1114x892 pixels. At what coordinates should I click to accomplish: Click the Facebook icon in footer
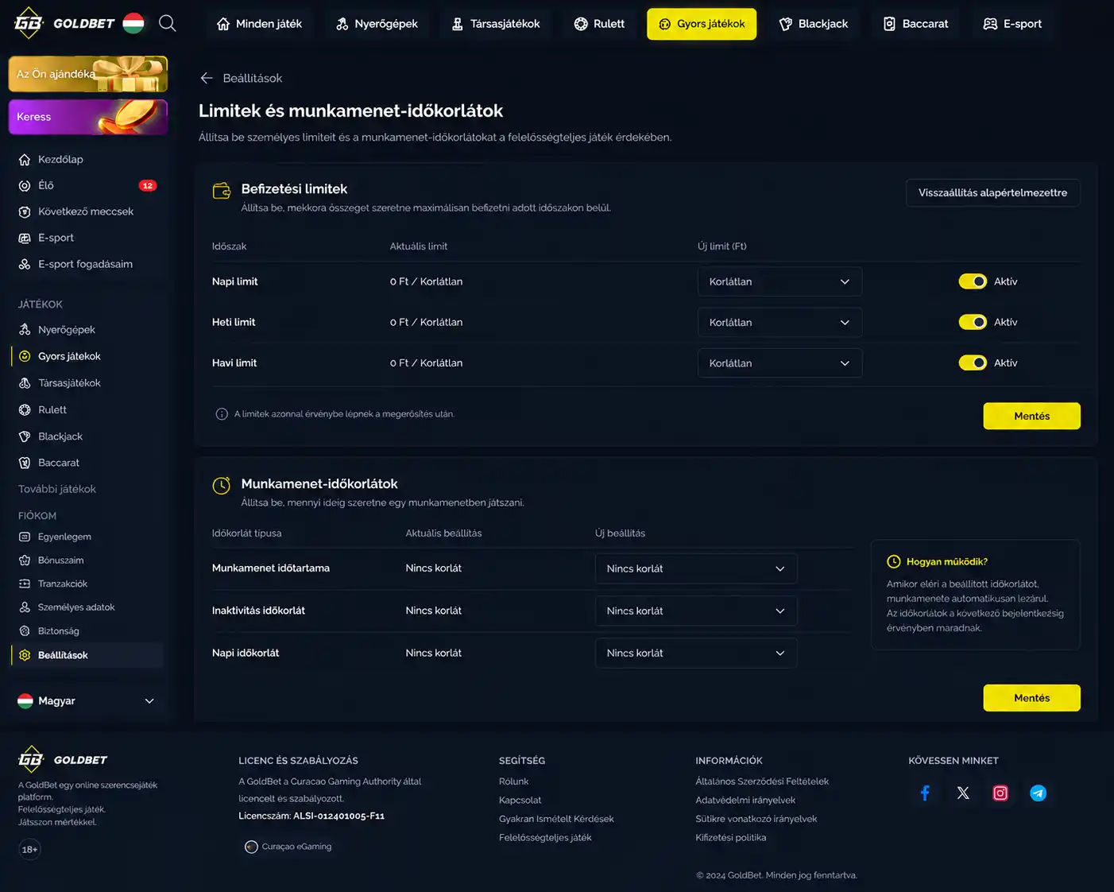coord(925,793)
